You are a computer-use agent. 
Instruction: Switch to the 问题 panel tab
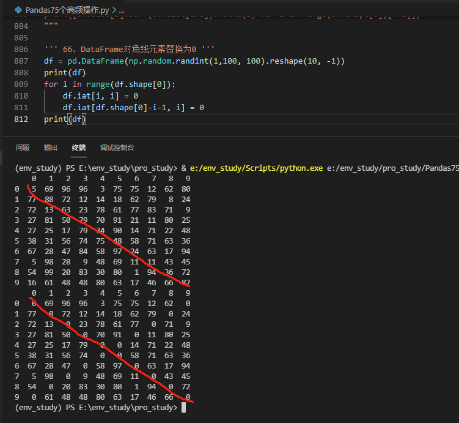click(x=23, y=148)
